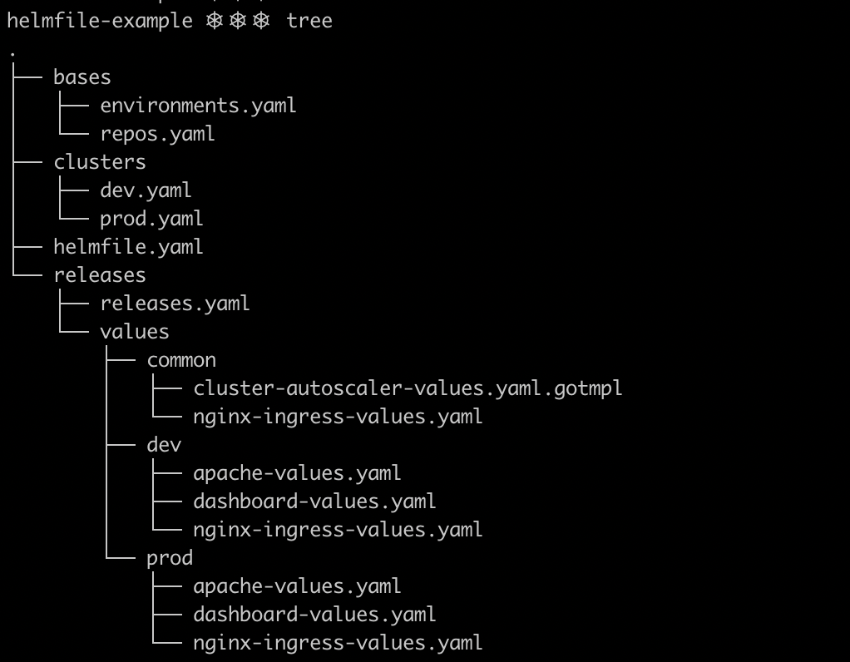Select the values directory entry
This screenshot has height=662, width=850.
click(135, 331)
